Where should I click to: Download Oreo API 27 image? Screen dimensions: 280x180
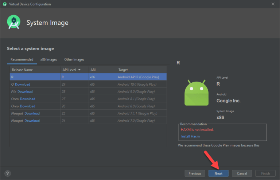click(x=27, y=99)
